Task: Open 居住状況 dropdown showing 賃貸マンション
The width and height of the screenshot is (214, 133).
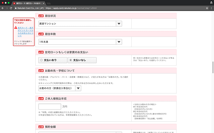Action: coord(80,24)
